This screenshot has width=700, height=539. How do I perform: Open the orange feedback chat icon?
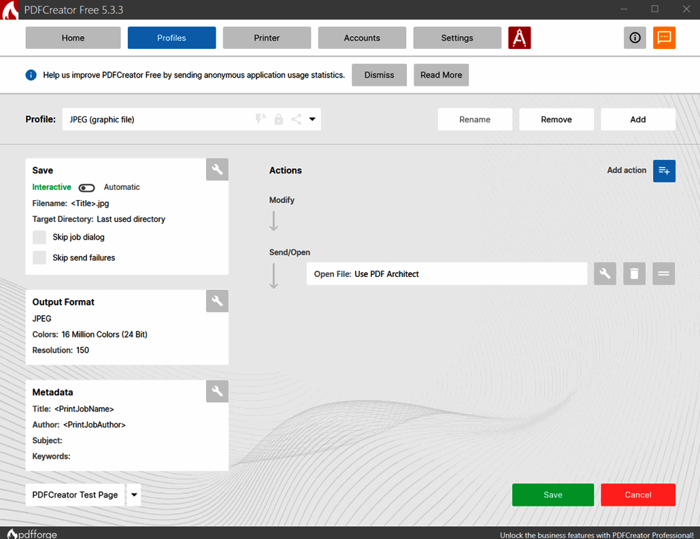(664, 37)
